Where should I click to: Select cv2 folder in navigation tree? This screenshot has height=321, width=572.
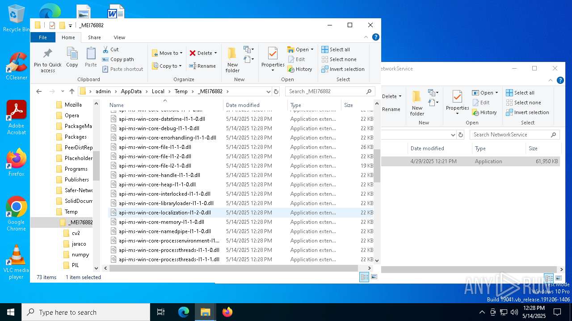pyautogui.click(x=76, y=233)
